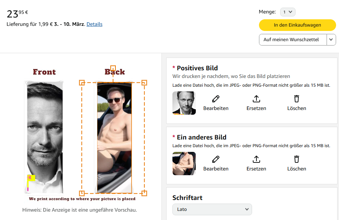This screenshot has width=339, height=220.
Task: Click the Ersetzen upload icon for Positives Bild
Action: point(256,99)
